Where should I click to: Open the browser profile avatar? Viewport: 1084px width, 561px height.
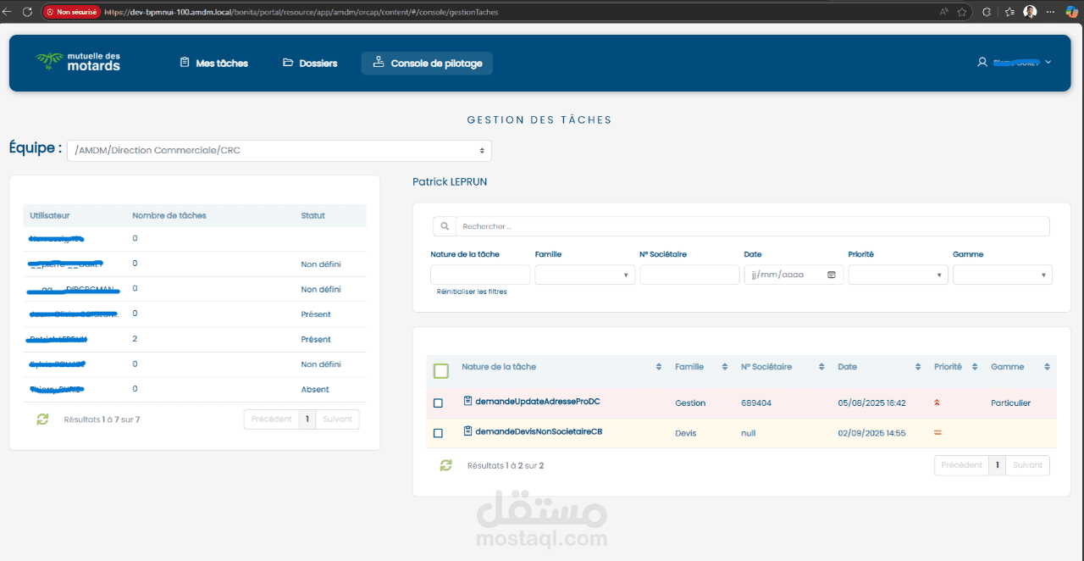click(x=1030, y=12)
